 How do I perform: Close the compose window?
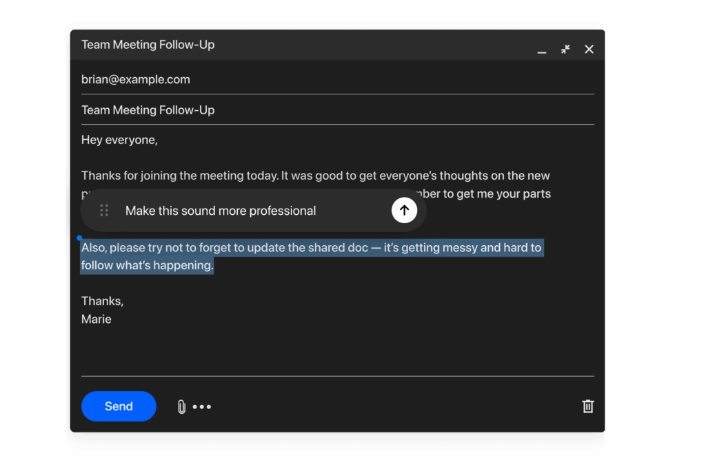coord(589,49)
